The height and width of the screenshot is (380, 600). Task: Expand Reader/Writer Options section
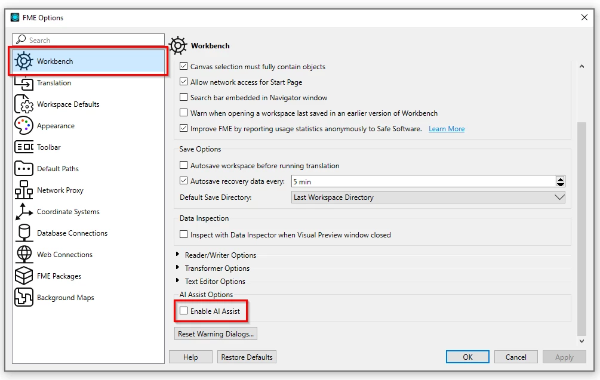click(x=177, y=254)
